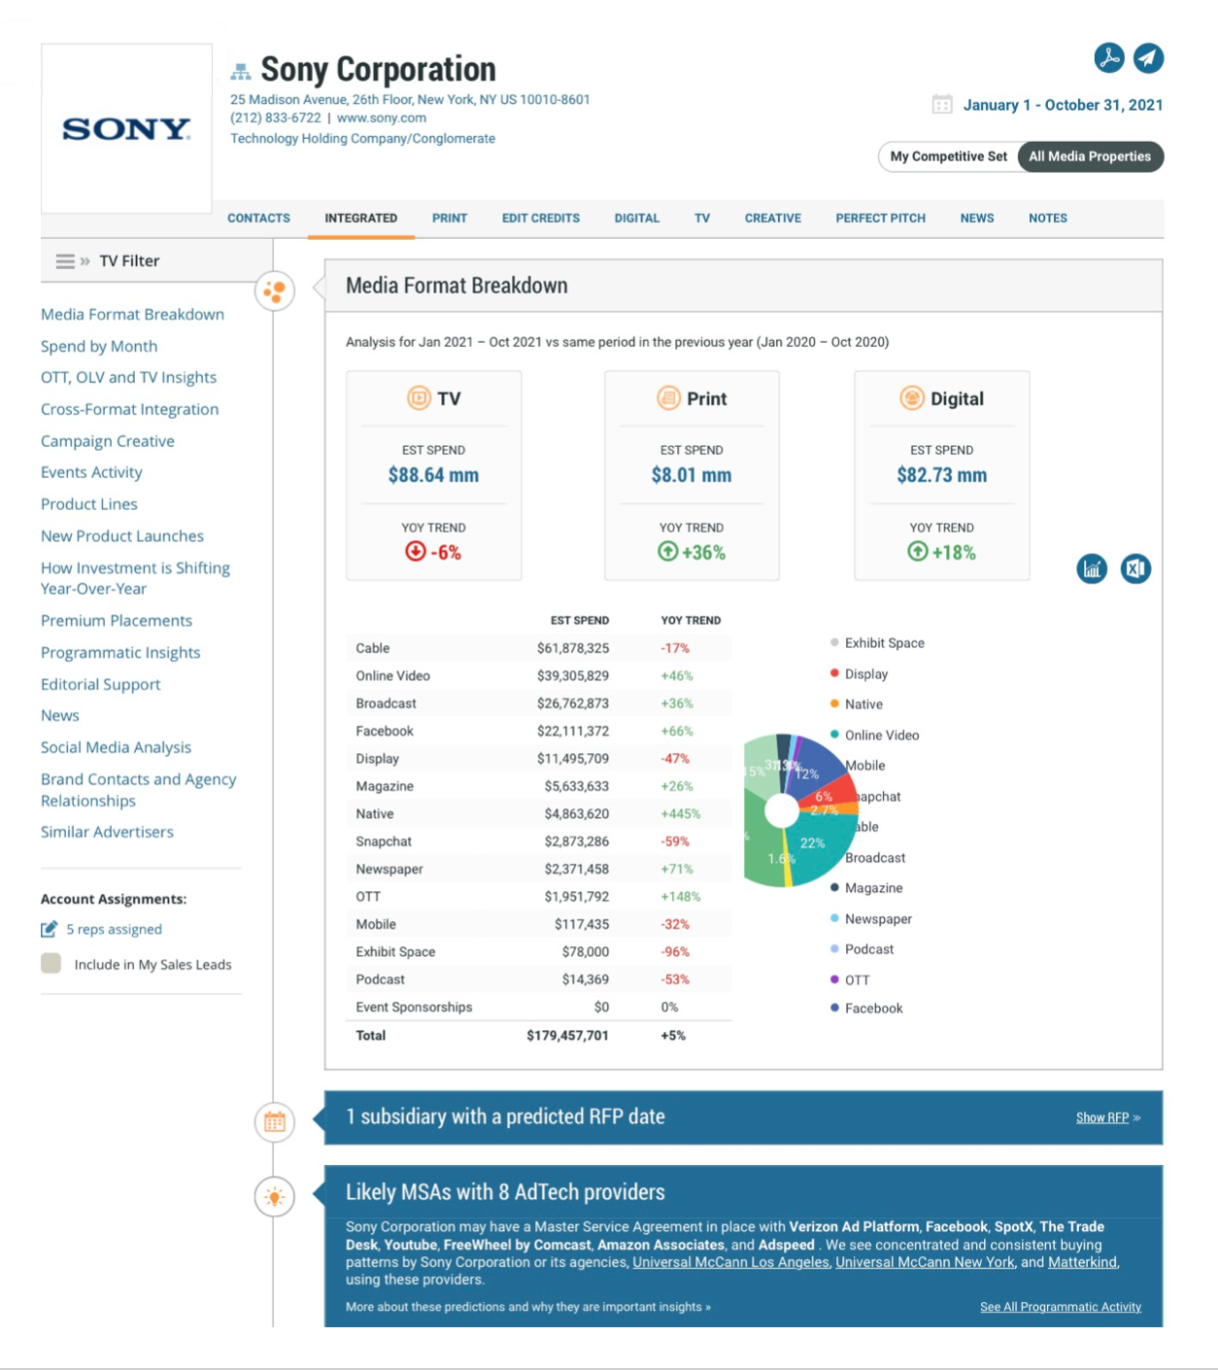Switch to the Print tab

click(450, 219)
